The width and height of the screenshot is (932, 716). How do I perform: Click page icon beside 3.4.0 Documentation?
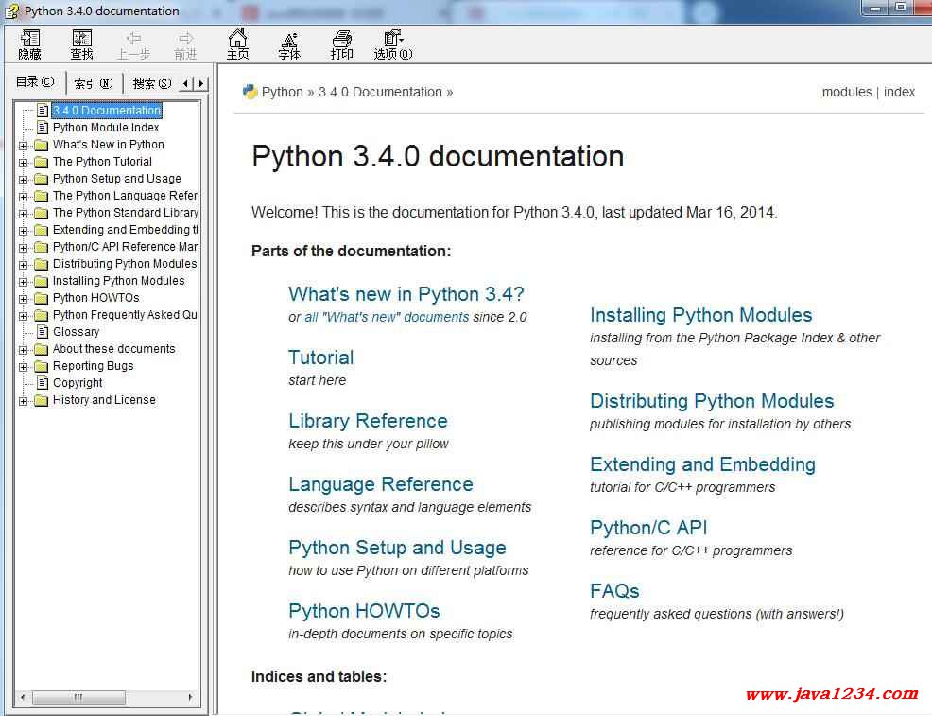pyautogui.click(x=43, y=110)
